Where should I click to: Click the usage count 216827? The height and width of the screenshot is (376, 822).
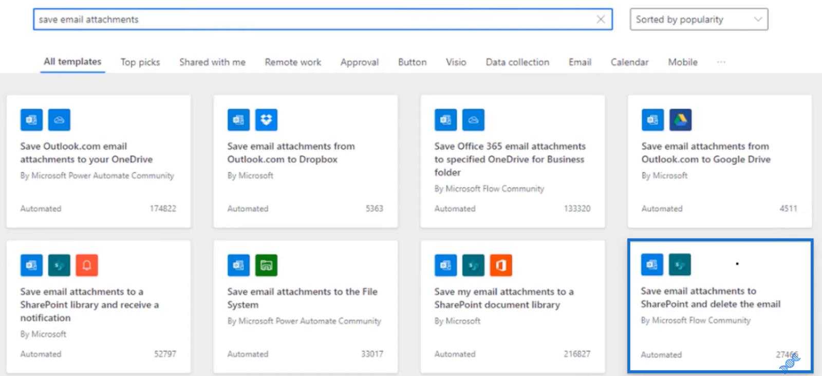(577, 354)
